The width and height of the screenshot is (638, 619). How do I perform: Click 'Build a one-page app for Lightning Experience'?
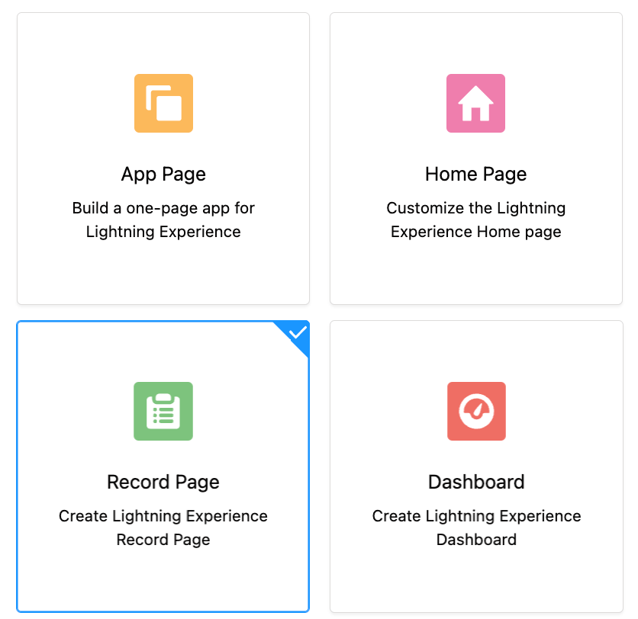(163, 220)
